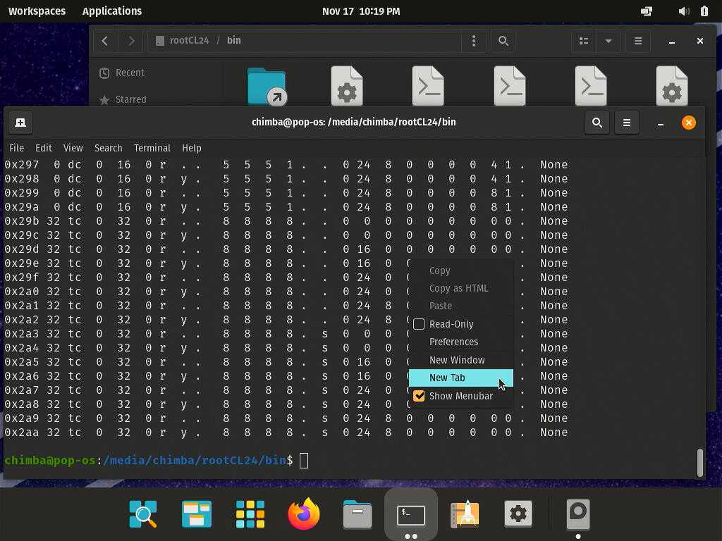Select the last gear executable file icon

click(x=672, y=87)
